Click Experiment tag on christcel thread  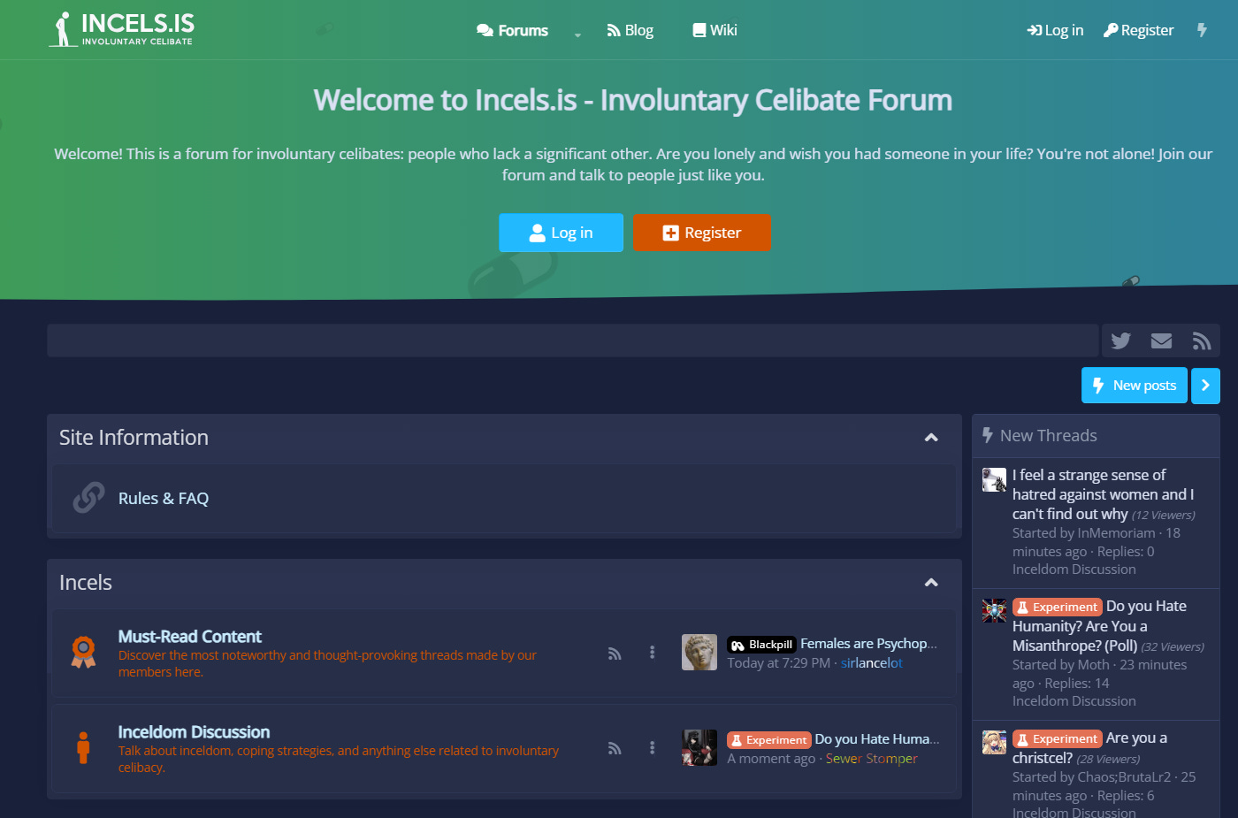point(1058,739)
